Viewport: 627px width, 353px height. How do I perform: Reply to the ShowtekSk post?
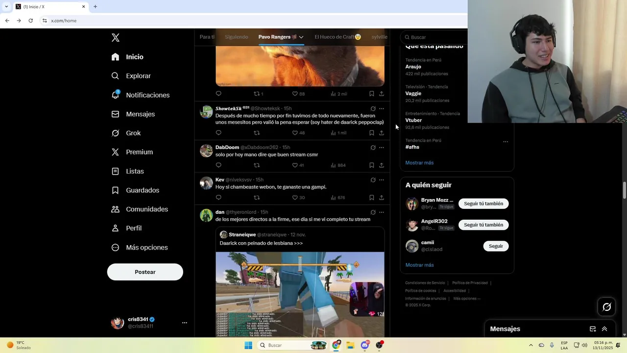pos(218,133)
